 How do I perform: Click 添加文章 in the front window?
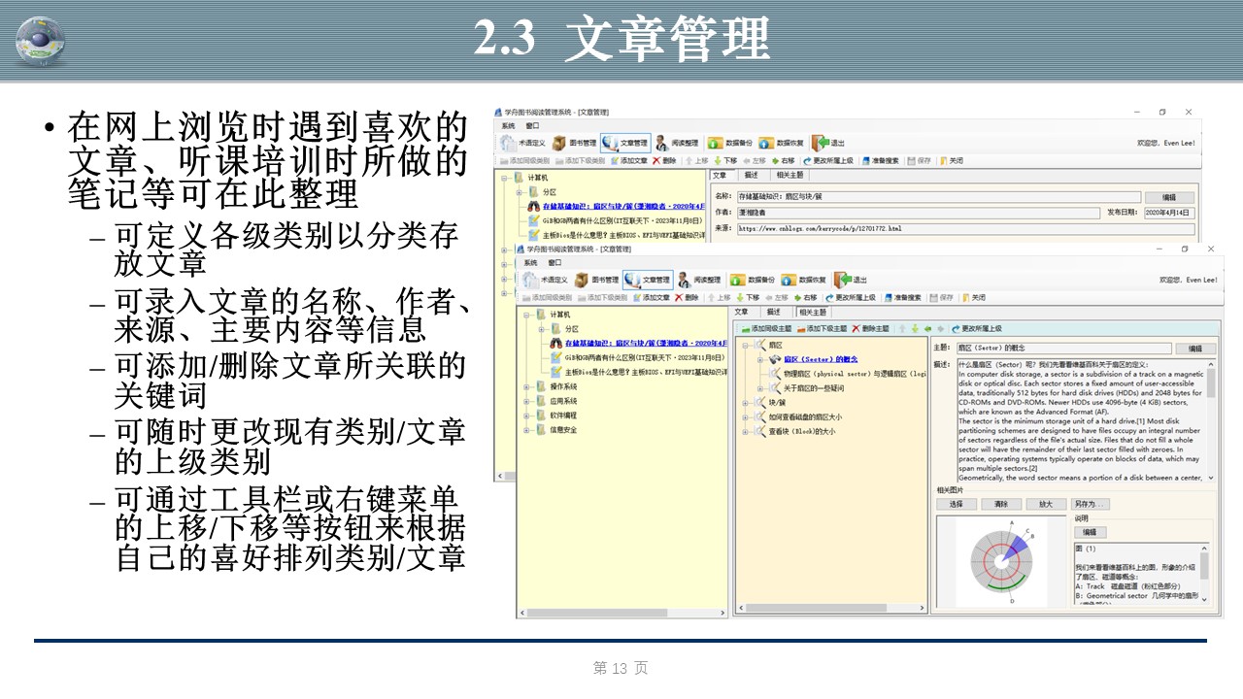click(651, 298)
